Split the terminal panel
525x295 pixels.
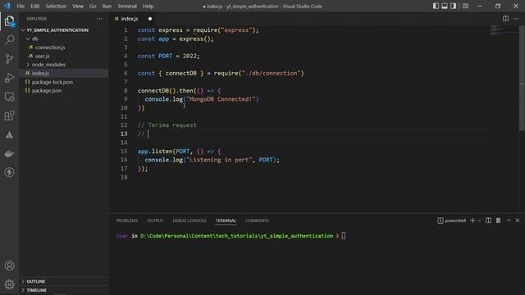tap(489, 220)
